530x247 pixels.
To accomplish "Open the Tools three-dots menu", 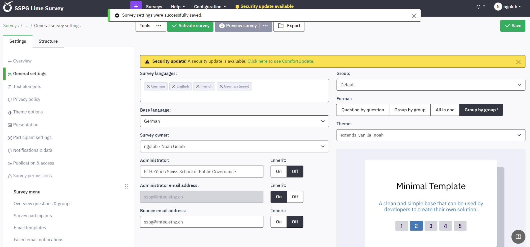I will 159,26.
